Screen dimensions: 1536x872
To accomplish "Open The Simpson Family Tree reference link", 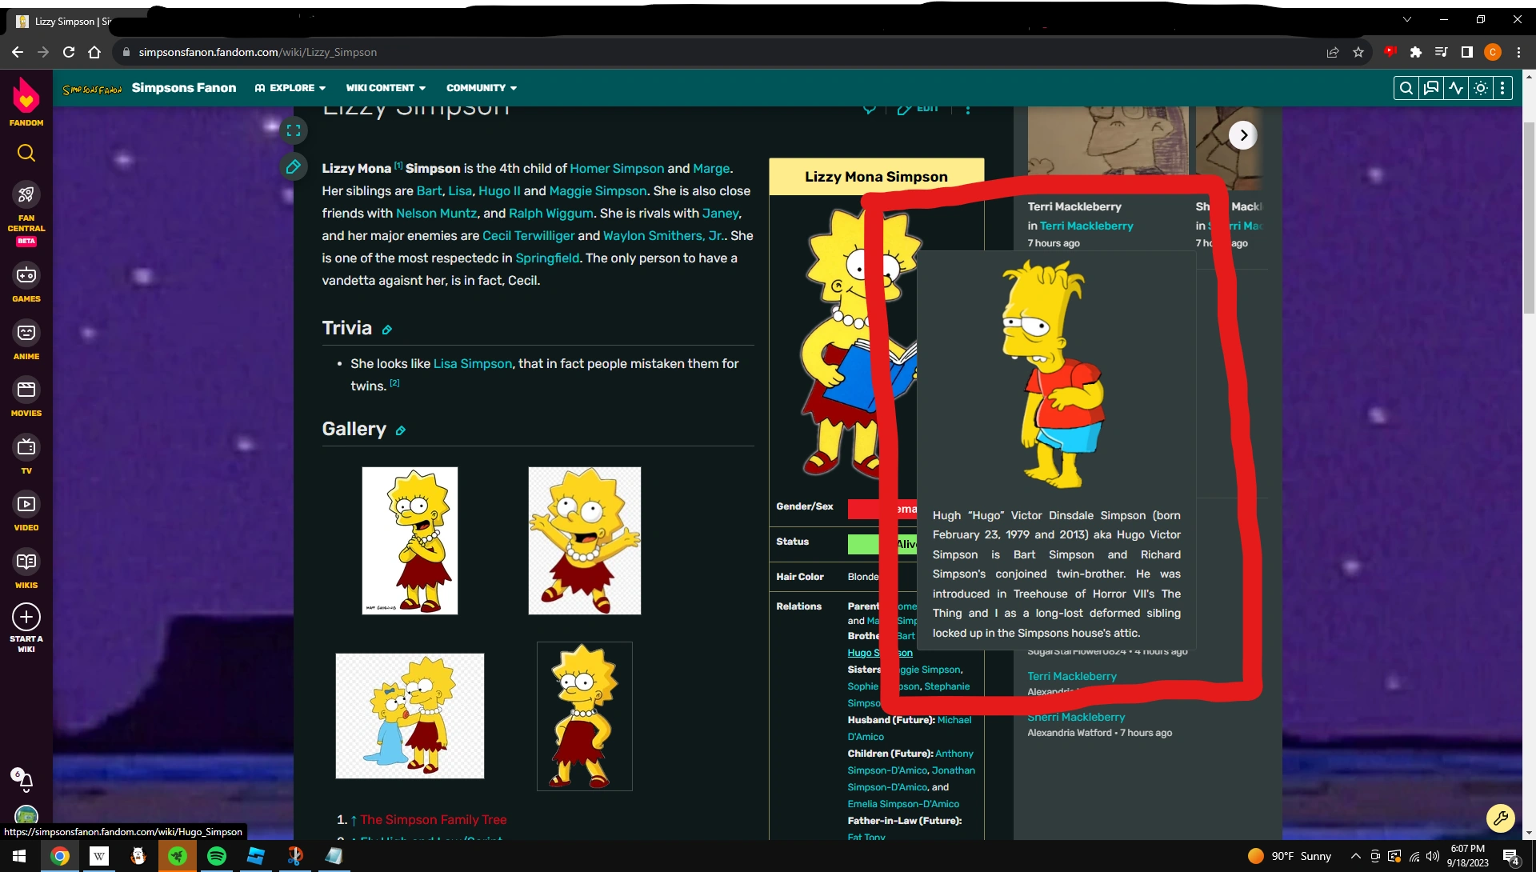I will 433,820.
